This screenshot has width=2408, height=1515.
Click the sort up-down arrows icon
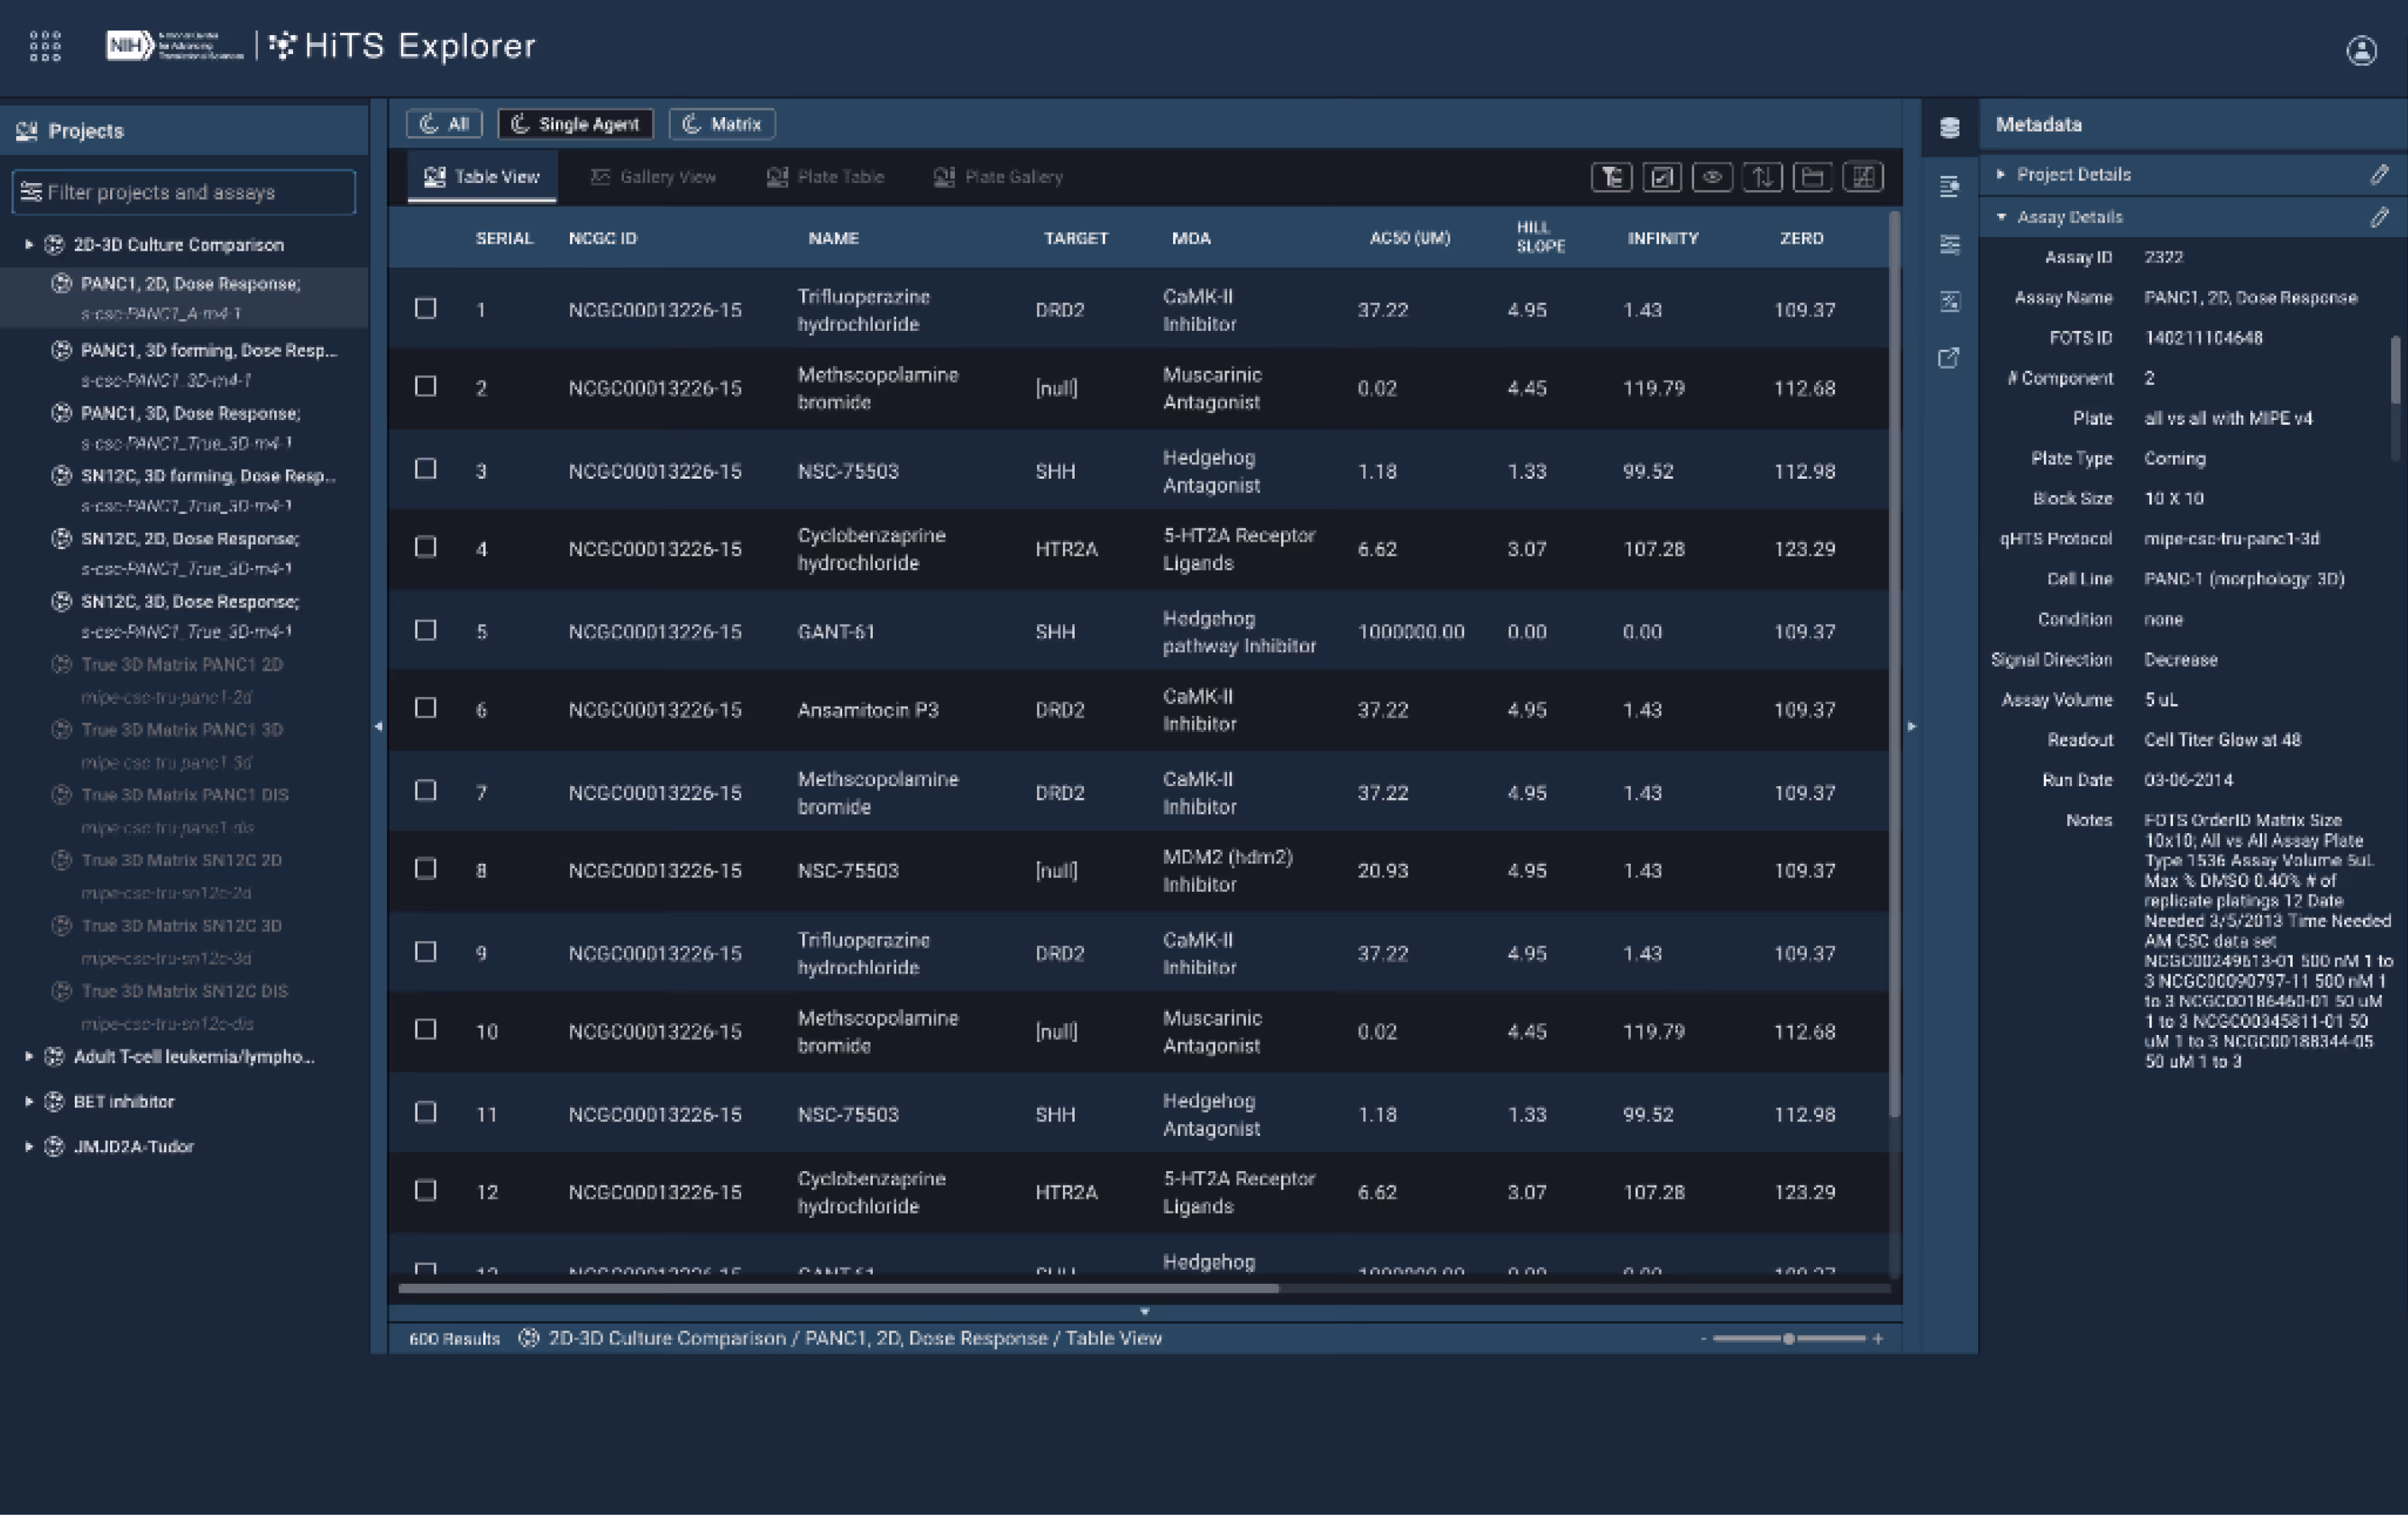(1762, 177)
